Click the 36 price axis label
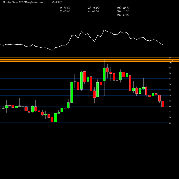This screenshot has height=179, width=179. [x=170, y=112]
